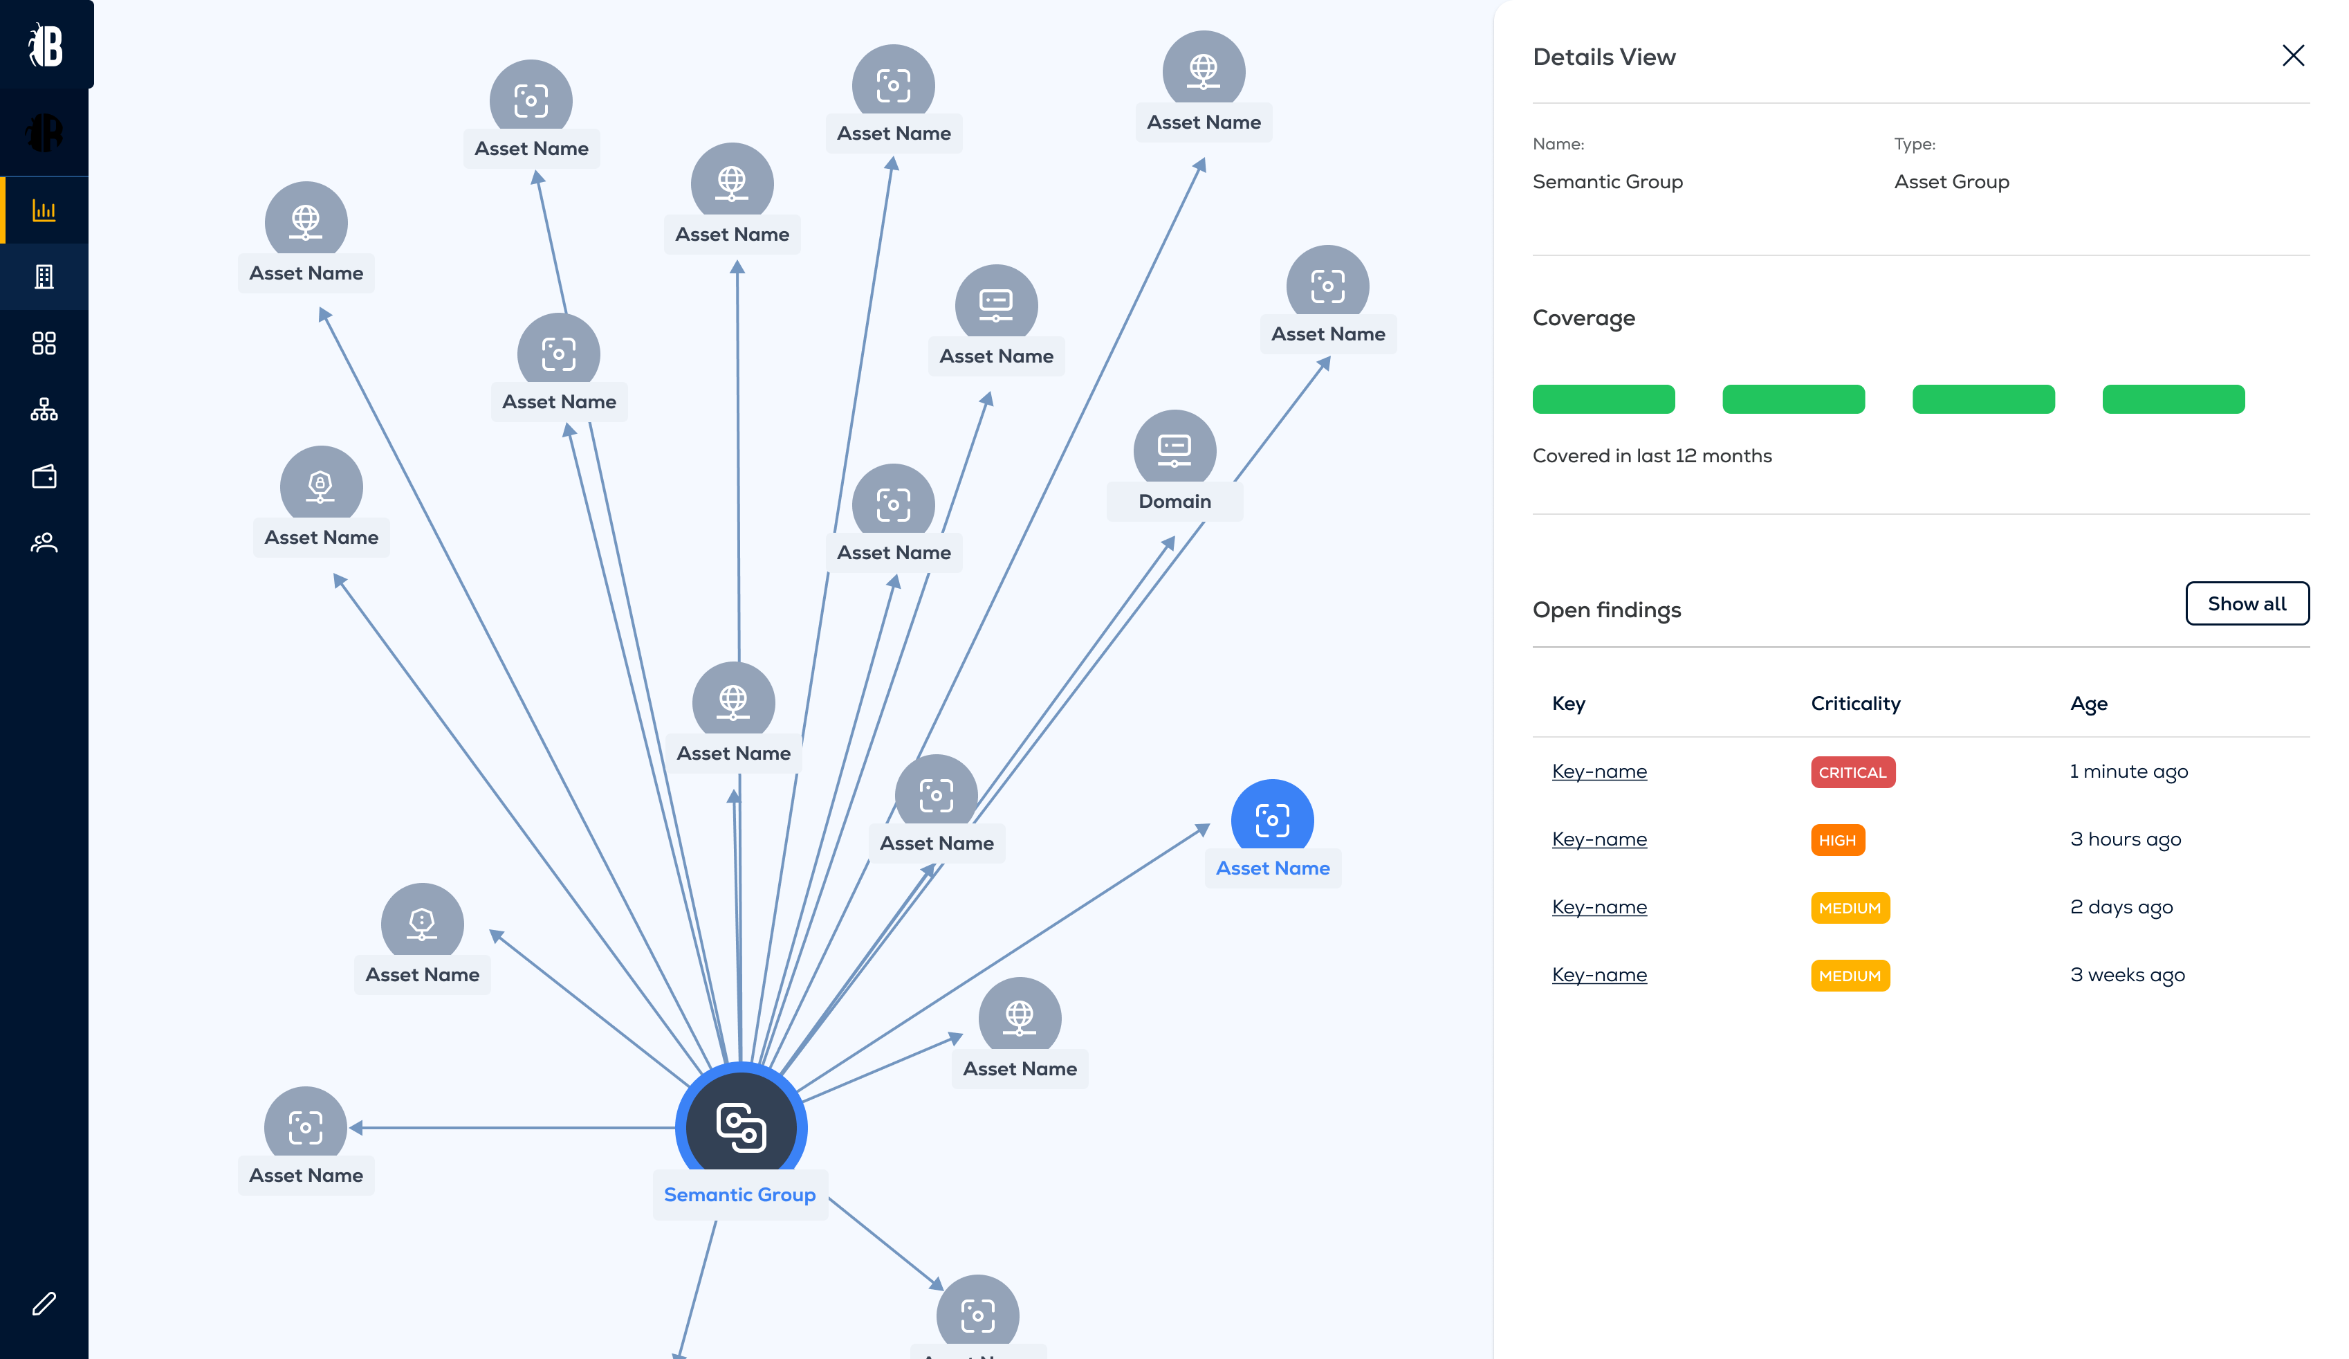Click the Domain node icon

coord(1174,450)
